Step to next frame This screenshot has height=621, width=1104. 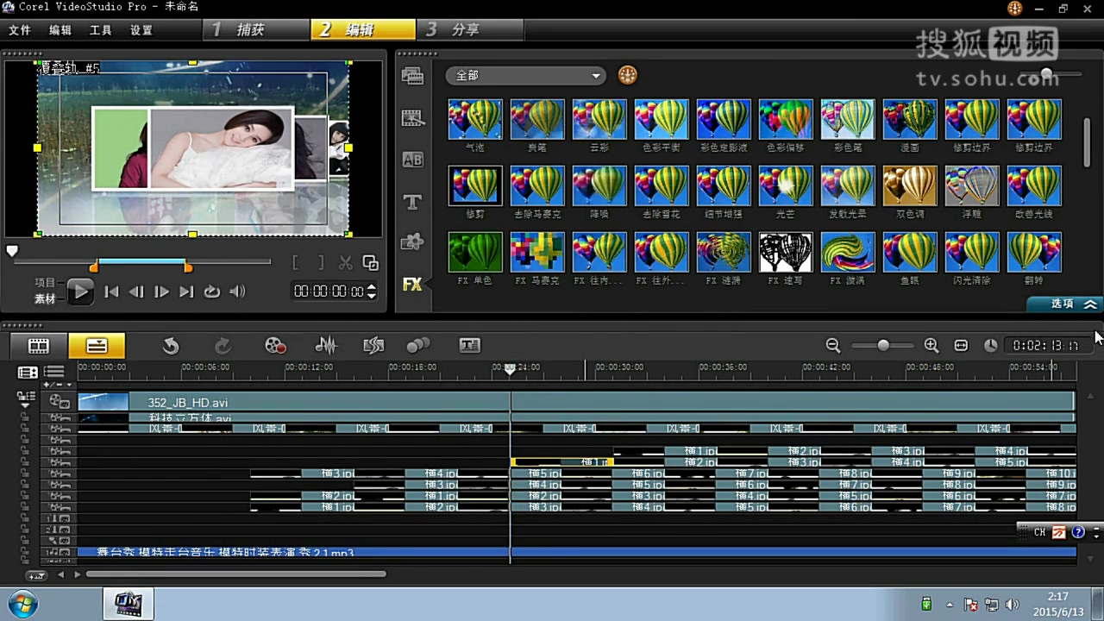point(161,292)
